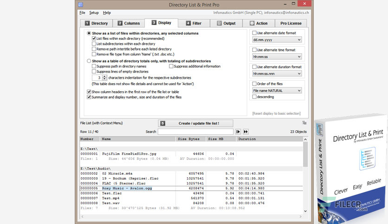388x224 pixels.
Task: Check 'Order of the files'
Action: (254, 84)
